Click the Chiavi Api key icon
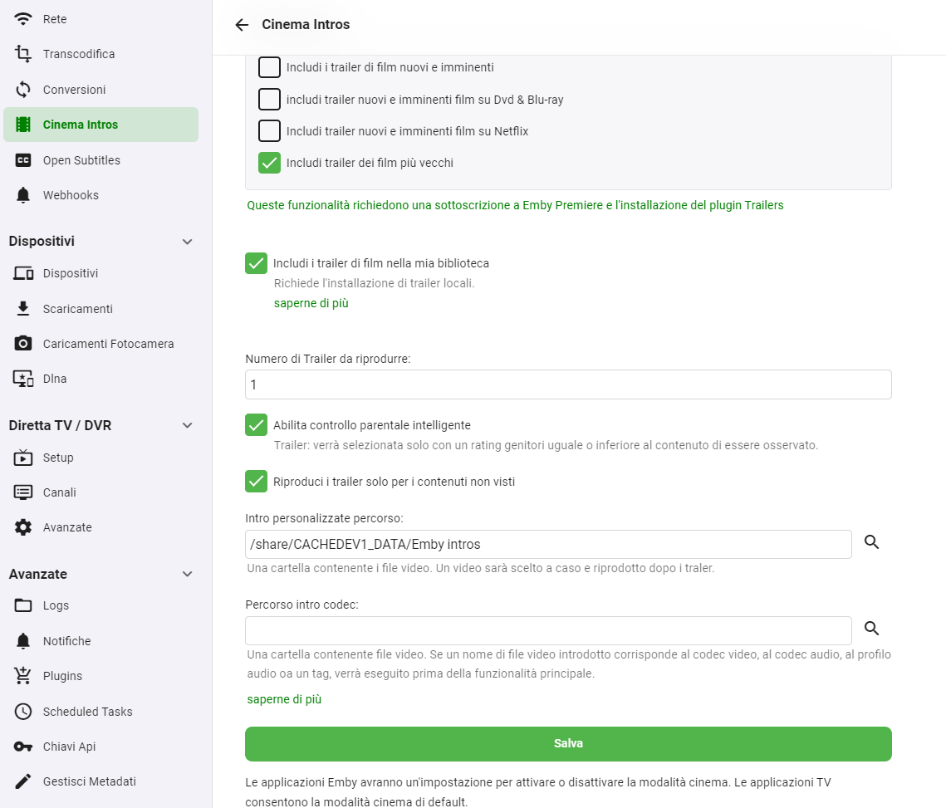946x808 pixels. (23, 747)
